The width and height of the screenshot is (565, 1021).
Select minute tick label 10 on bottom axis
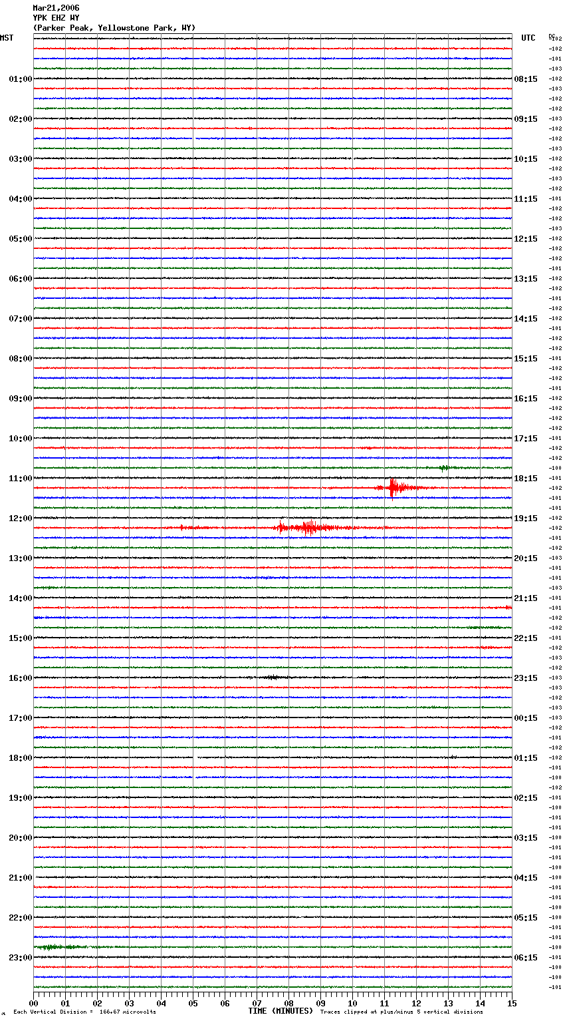352,1004
